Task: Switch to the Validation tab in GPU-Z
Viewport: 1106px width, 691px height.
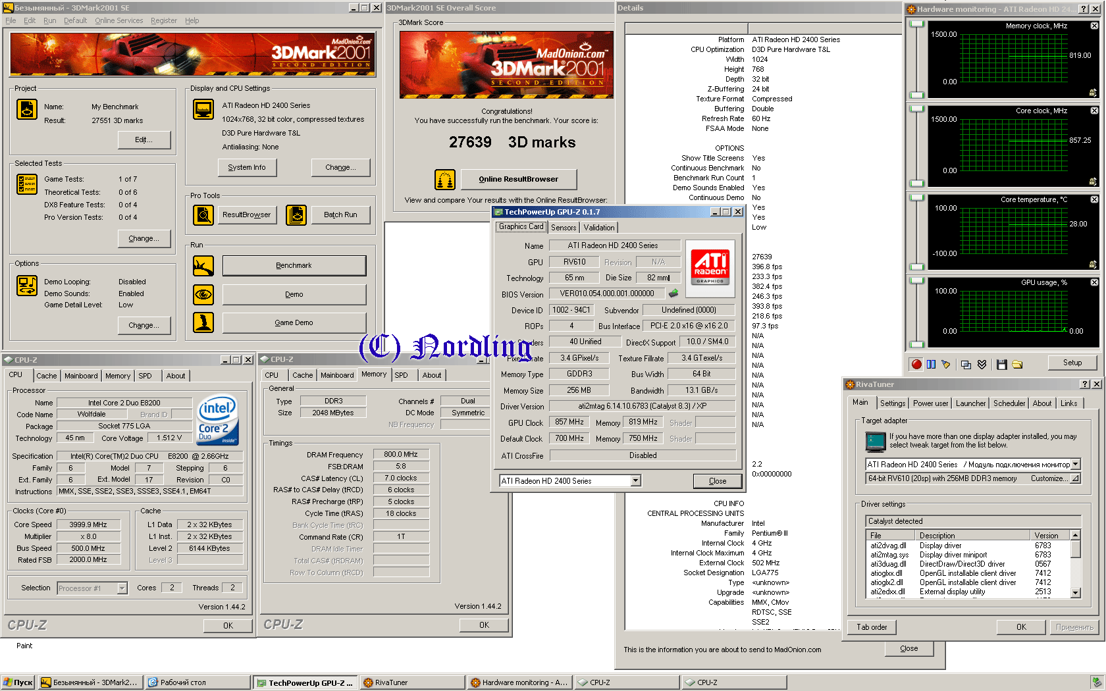Action: pyautogui.click(x=599, y=228)
